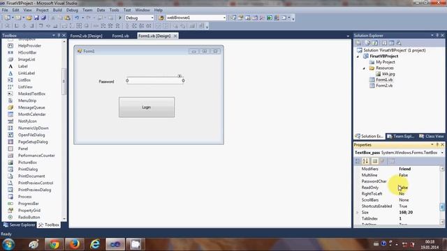Click the PasswordChar property row
Image resolution: width=447 pixels, height=251 pixels.
click(x=399, y=181)
